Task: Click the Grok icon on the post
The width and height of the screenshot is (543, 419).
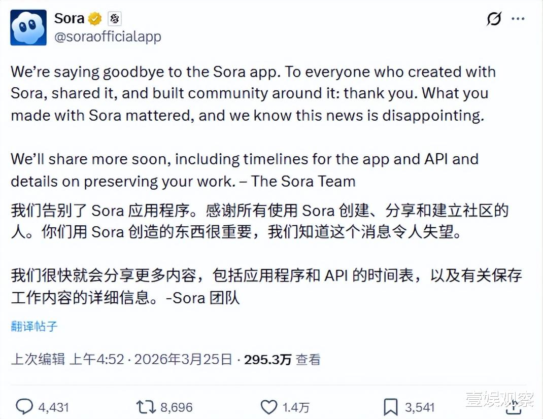Action: point(494,19)
